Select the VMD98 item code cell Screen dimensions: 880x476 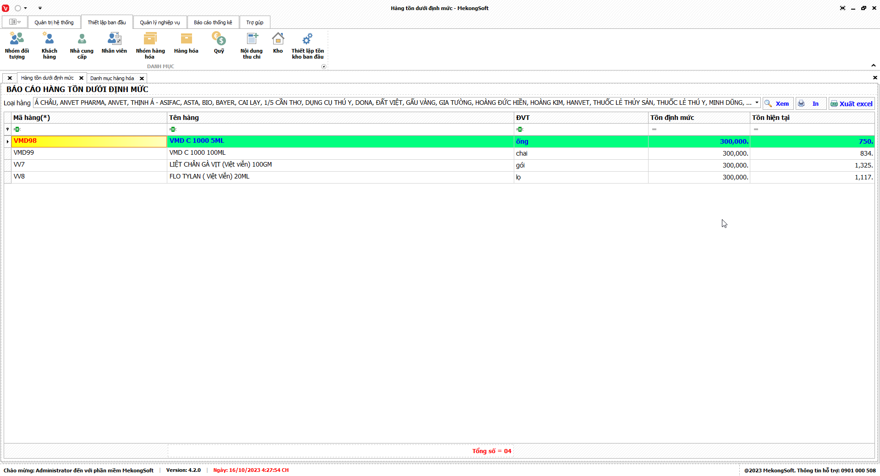click(89, 141)
